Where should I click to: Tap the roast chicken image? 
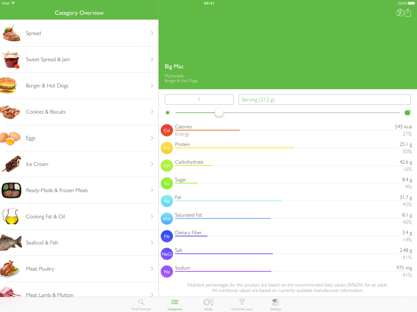(10, 269)
